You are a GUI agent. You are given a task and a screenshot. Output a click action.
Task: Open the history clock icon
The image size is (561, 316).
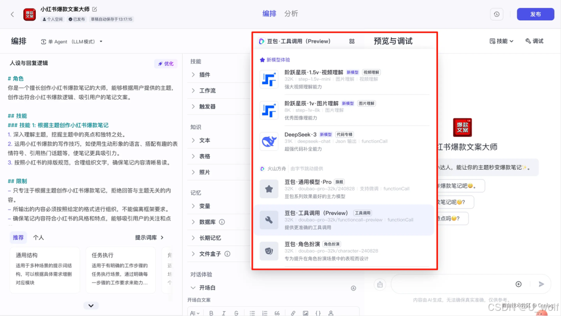point(497,15)
